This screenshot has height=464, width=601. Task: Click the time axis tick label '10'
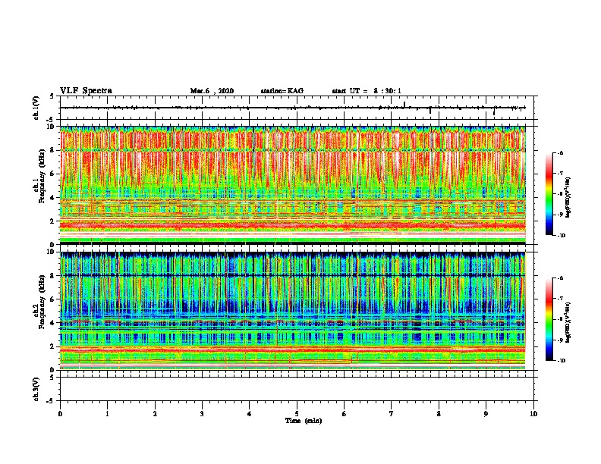click(533, 414)
